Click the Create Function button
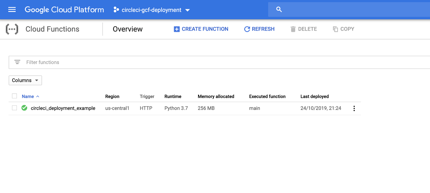430x193 pixels. point(201,29)
